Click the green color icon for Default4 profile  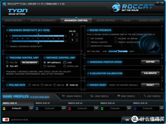pos(102,109)
